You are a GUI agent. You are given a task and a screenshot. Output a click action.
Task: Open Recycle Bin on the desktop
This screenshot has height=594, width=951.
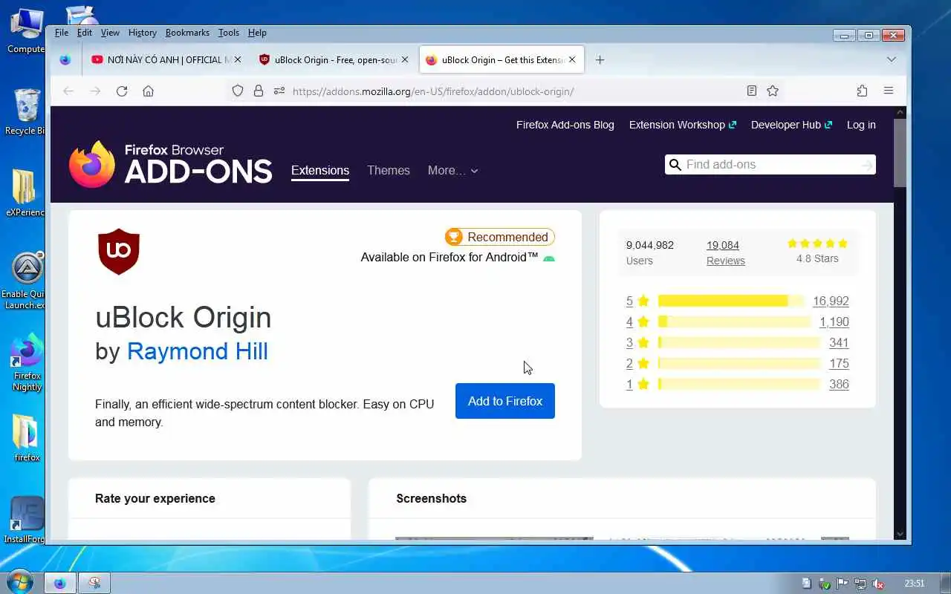(26, 113)
